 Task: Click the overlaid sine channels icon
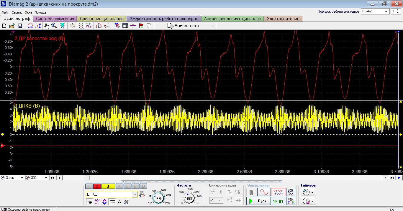pos(88,26)
